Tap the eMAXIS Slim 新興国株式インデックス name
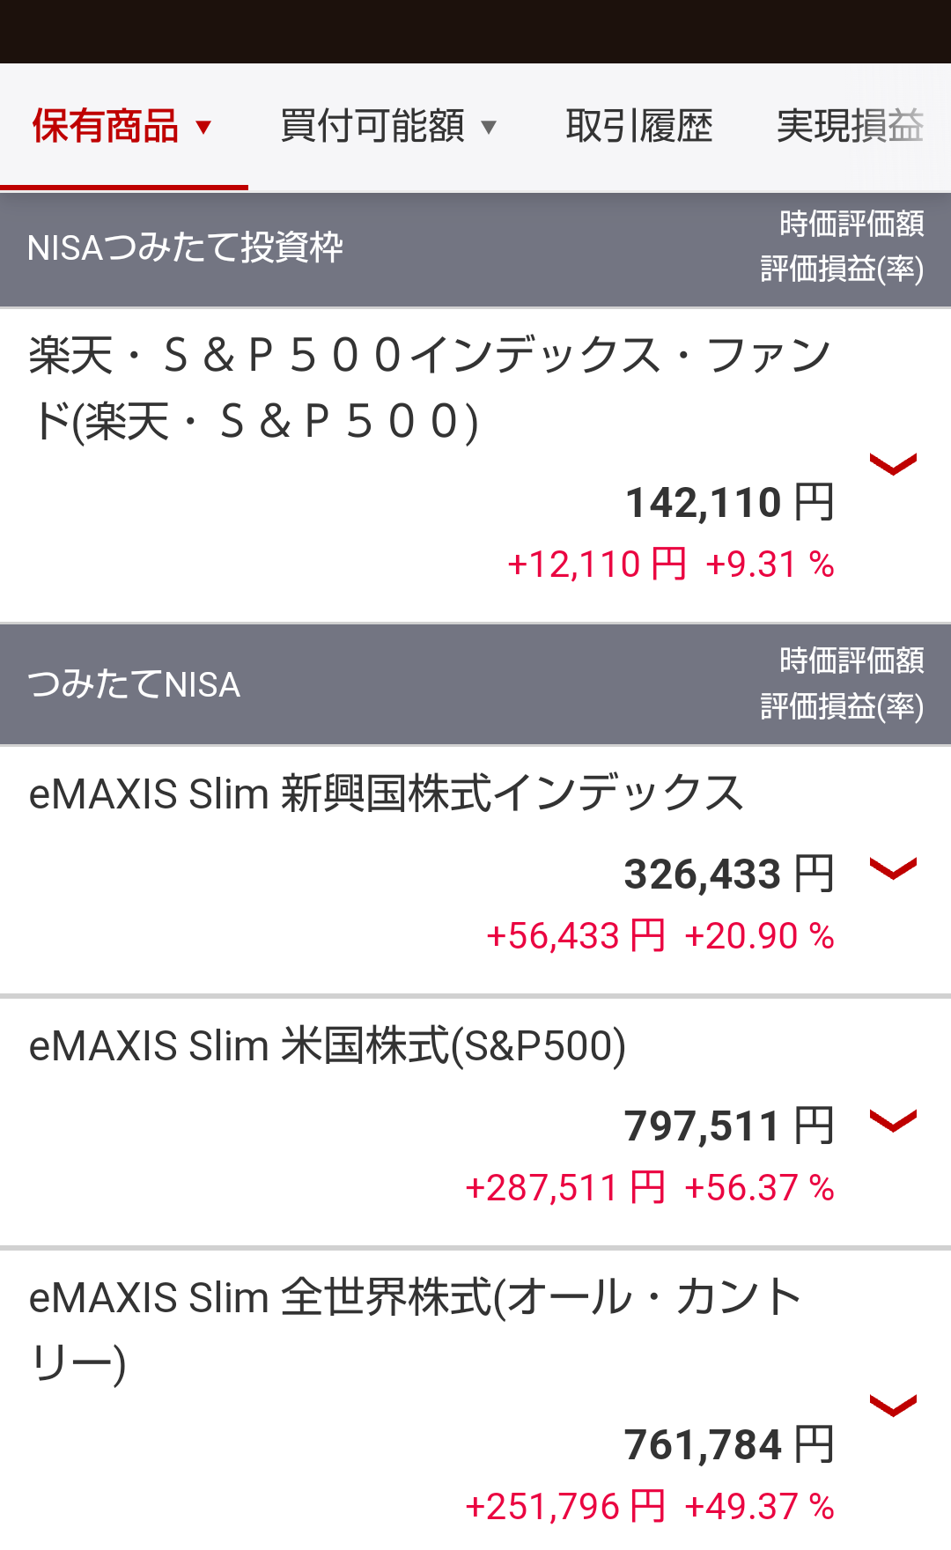 pos(386,793)
